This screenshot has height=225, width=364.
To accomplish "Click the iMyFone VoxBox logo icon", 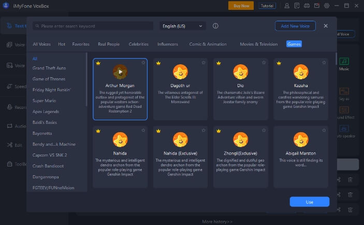I will [6, 6].
